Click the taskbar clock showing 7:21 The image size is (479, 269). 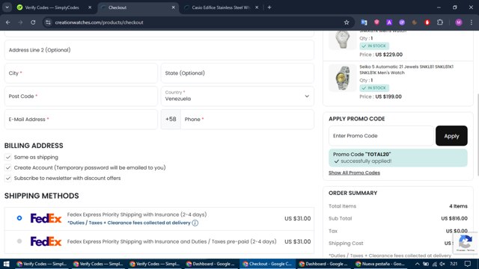[x=454, y=264]
